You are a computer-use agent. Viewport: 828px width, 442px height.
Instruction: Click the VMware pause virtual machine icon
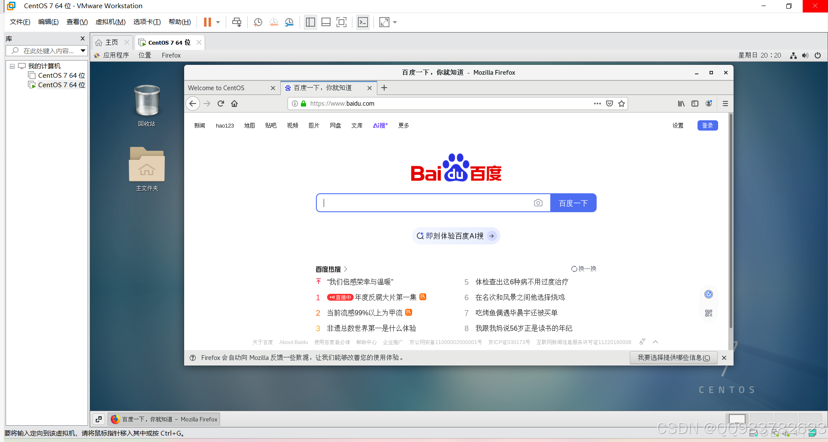tap(207, 22)
